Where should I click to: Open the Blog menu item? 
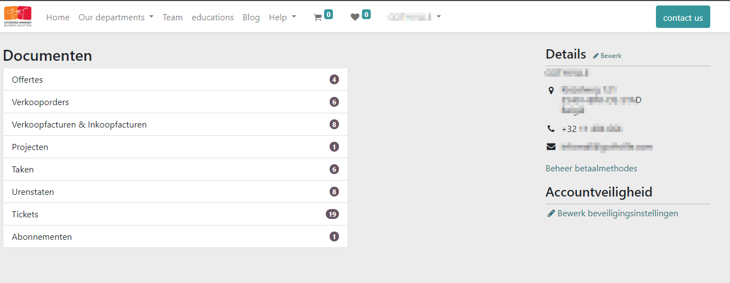pyautogui.click(x=251, y=18)
